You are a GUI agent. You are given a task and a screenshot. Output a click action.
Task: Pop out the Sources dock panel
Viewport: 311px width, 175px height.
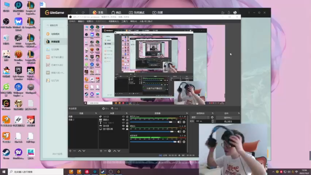click(127, 113)
